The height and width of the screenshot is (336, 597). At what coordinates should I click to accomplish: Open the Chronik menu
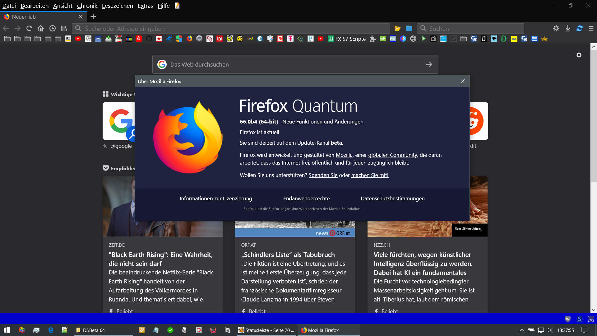click(x=87, y=6)
